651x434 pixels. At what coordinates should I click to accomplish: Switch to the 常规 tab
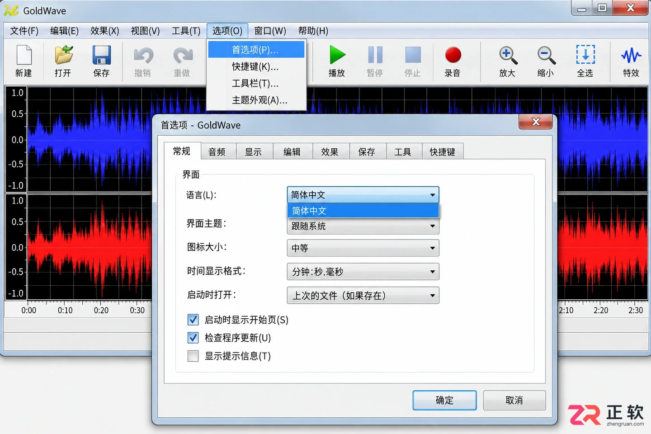point(182,151)
